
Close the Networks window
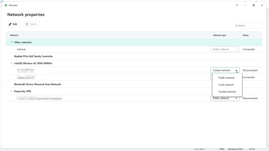click(262, 5)
